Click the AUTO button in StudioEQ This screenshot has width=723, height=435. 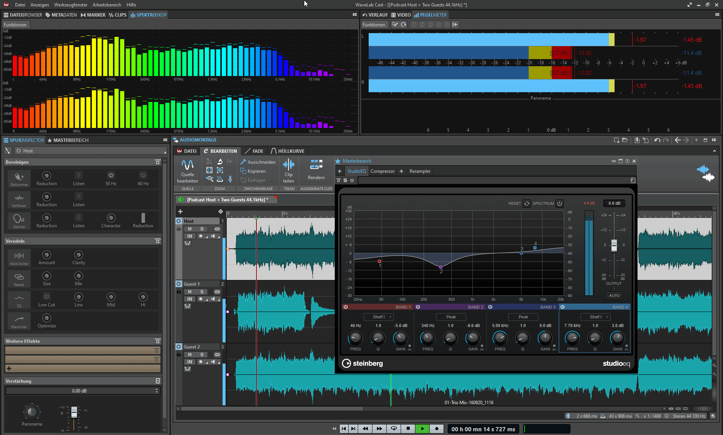pos(614,296)
